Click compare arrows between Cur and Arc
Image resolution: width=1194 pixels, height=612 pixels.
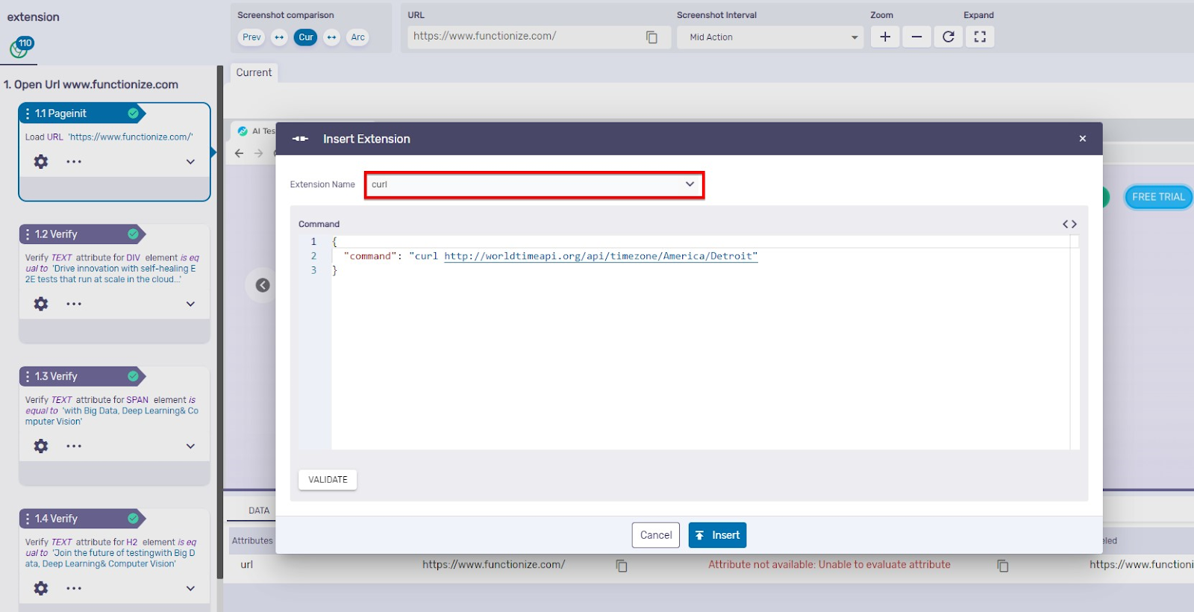(x=332, y=37)
